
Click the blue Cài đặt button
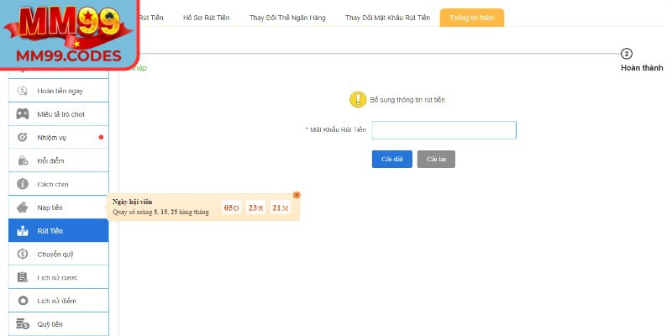point(392,159)
